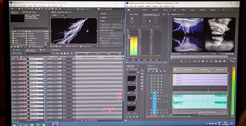Open Program monitor Full resolution dropdown

pos(217,54)
